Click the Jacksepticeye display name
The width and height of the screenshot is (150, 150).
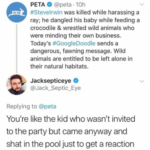point(51,81)
